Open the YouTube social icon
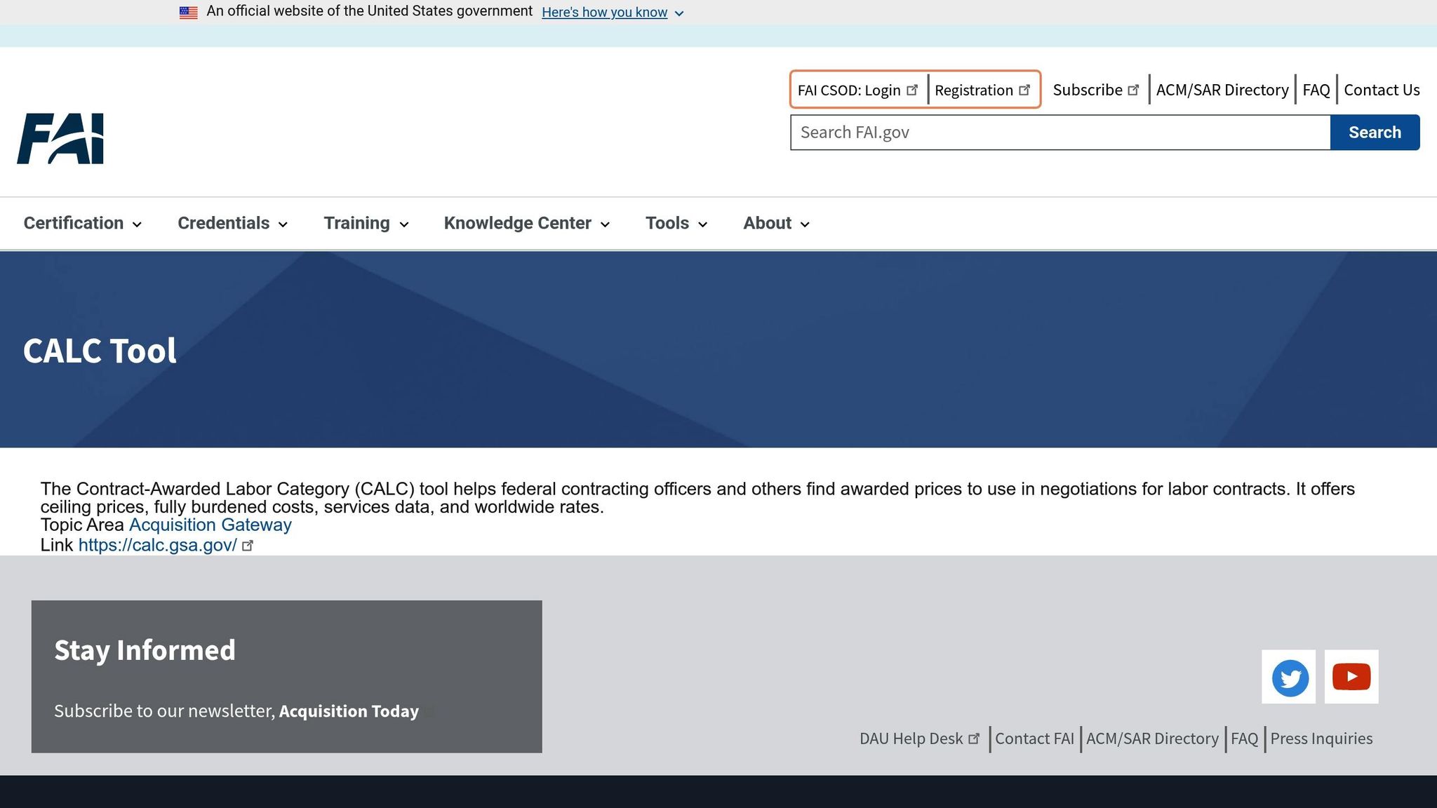Image resolution: width=1437 pixels, height=808 pixels. click(1351, 677)
